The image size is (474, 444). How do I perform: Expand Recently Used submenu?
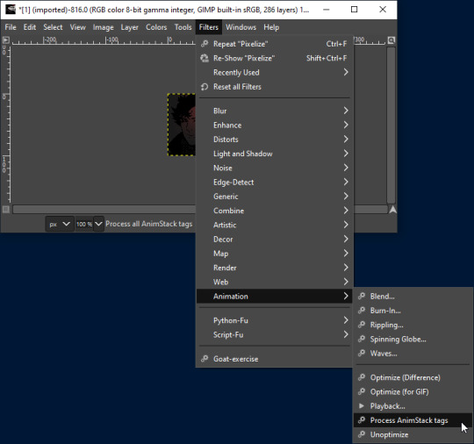274,72
